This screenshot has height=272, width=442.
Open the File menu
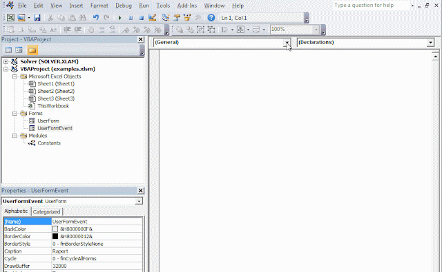(x=22, y=6)
